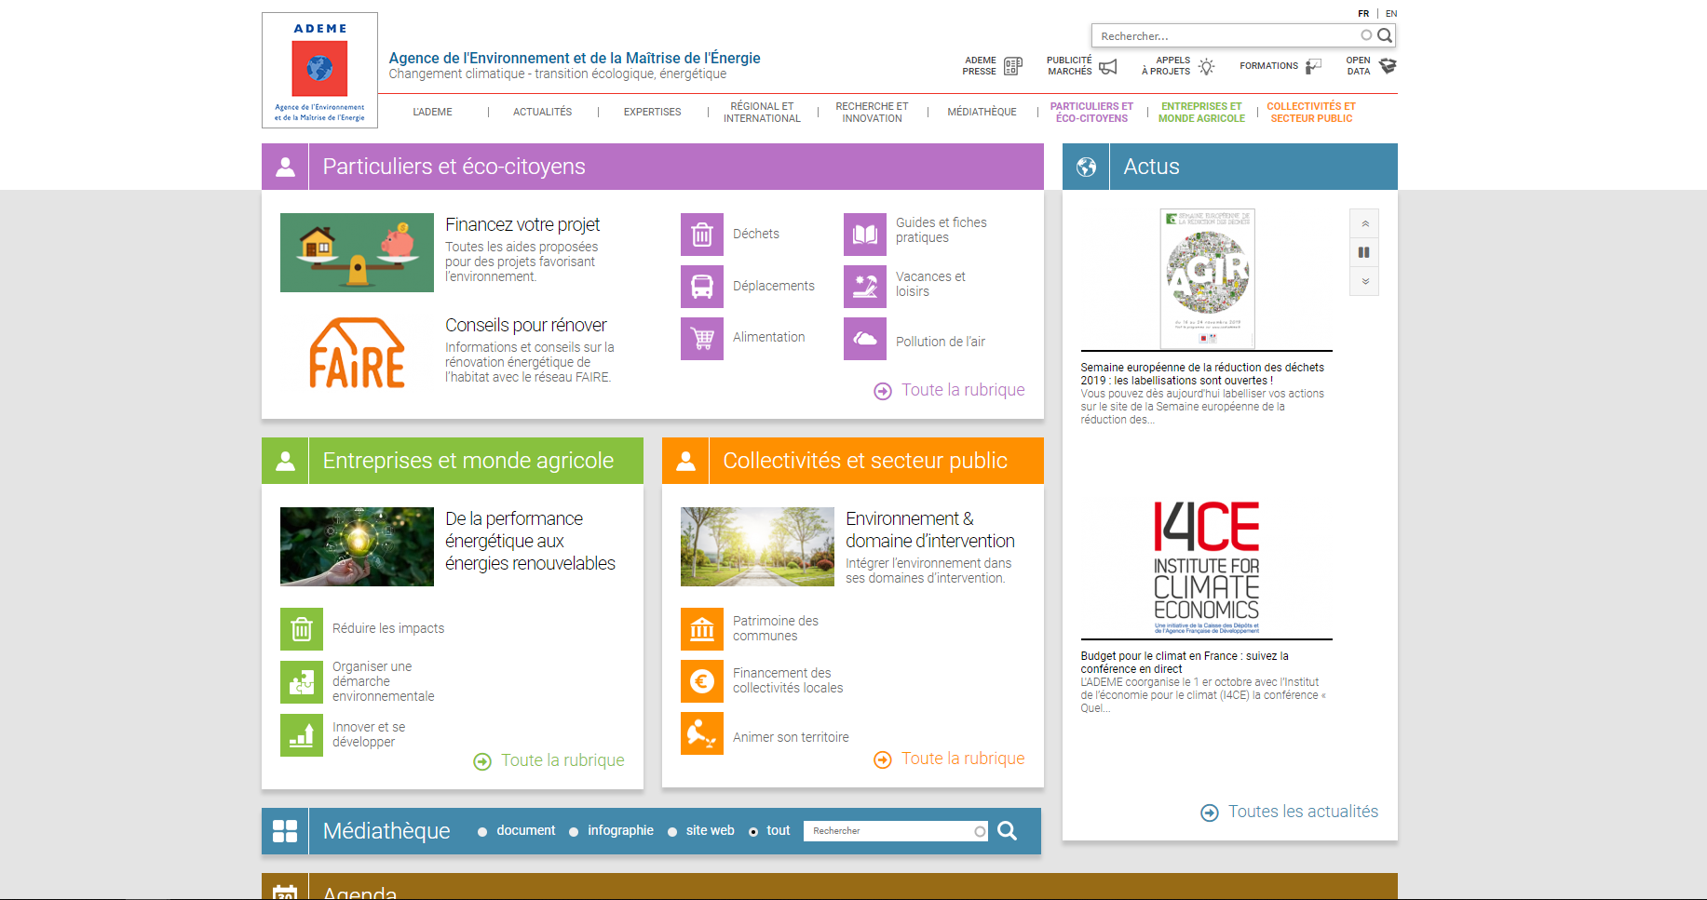Open Entreprises et Monde Agricole nav item
The height and width of the screenshot is (900, 1707).
(1201, 113)
